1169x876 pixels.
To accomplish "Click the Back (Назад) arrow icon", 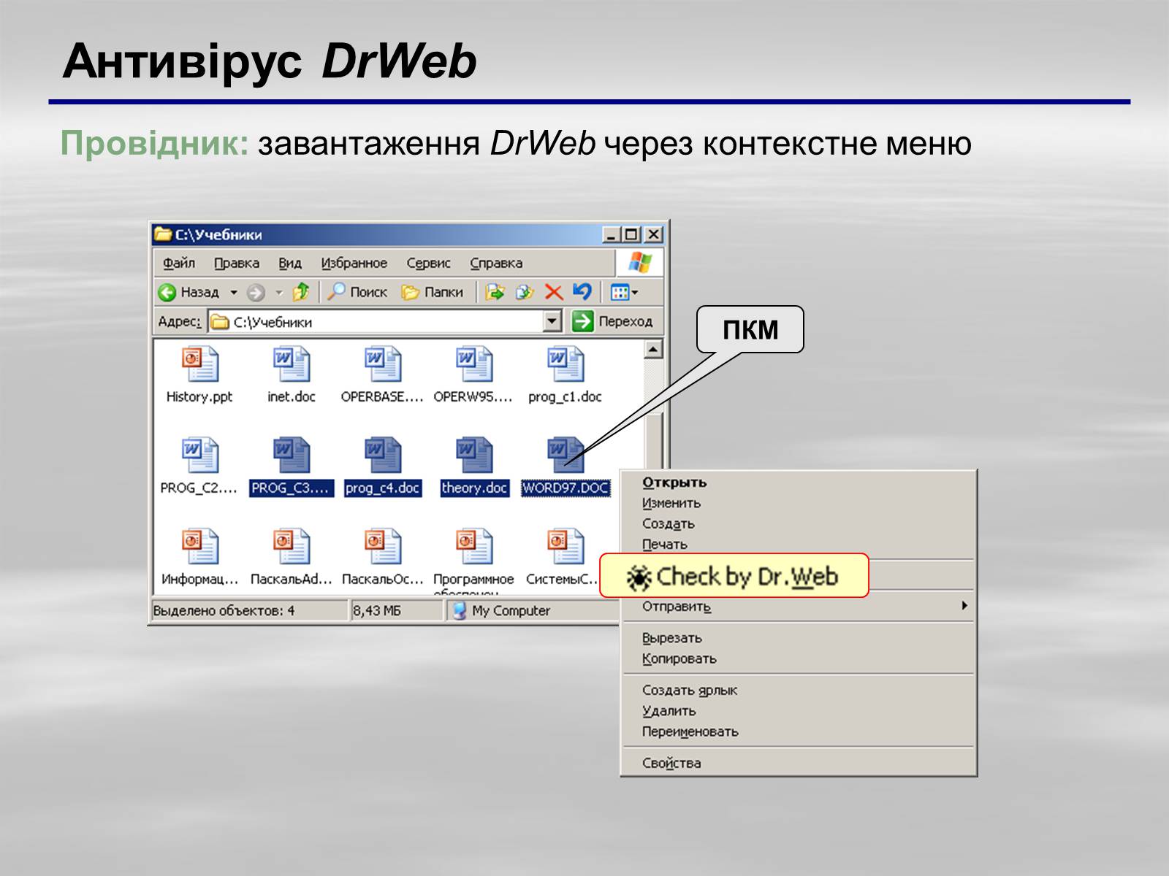I will pos(167,292).
